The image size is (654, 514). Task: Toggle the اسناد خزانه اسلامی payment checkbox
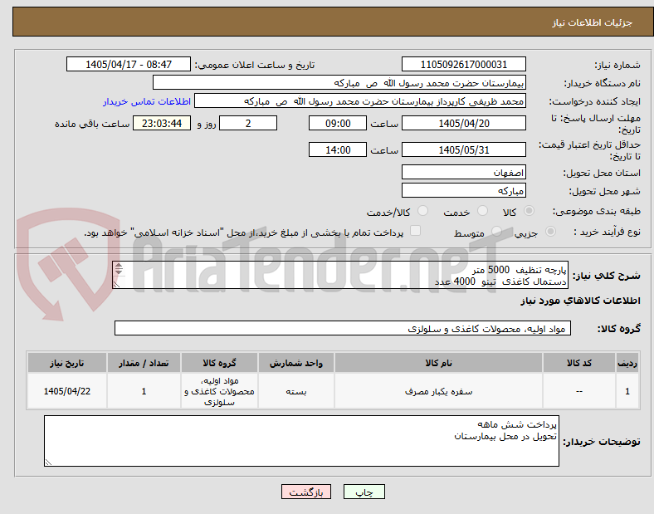(416, 231)
